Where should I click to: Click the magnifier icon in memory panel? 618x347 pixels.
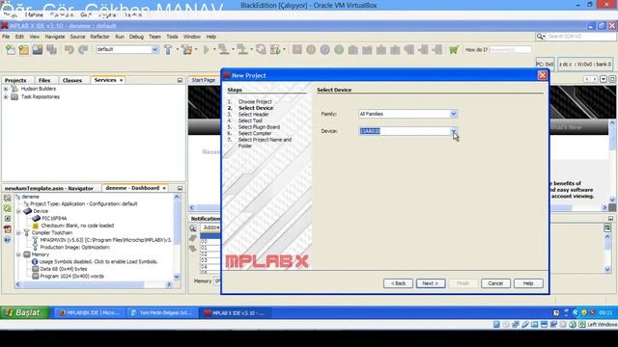tap(193, 228)
